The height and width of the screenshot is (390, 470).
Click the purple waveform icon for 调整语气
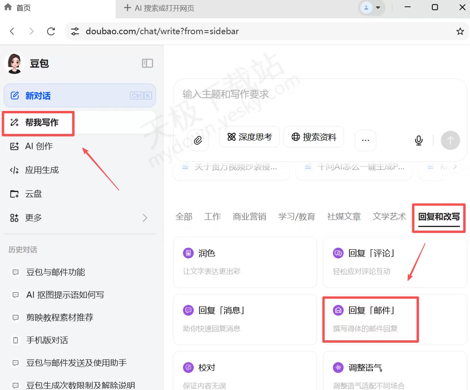tap(338, 368)
